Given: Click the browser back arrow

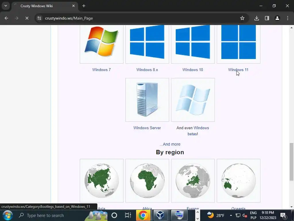Looking at the screenshot, I should pyautogui.click(x=6, y=18).
